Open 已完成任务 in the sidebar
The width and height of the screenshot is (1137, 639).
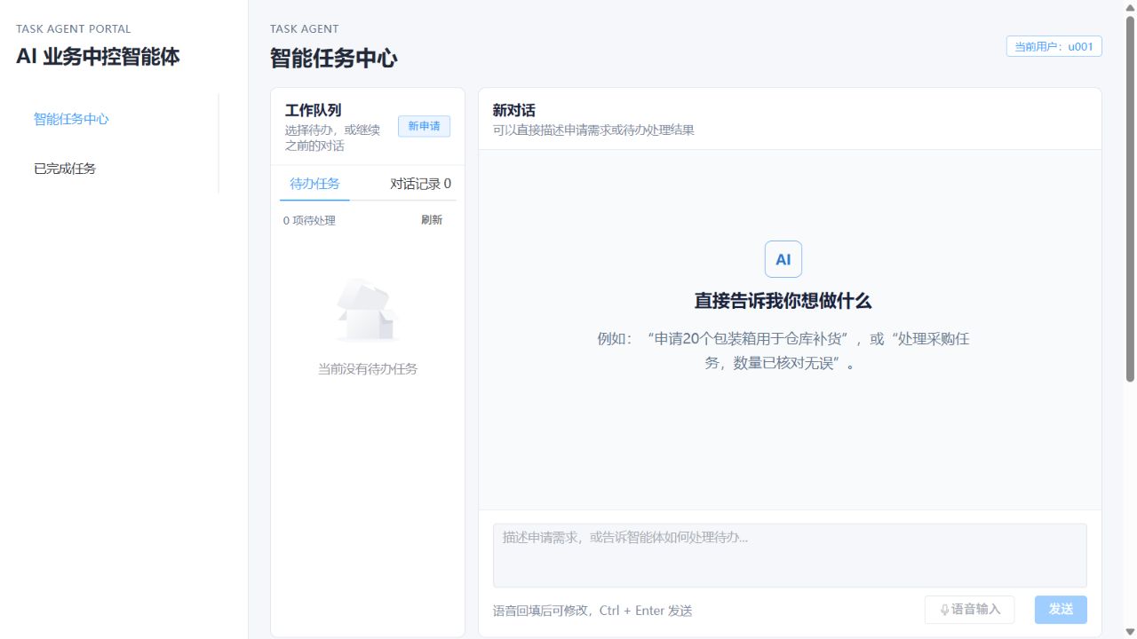tap(65, 169)
